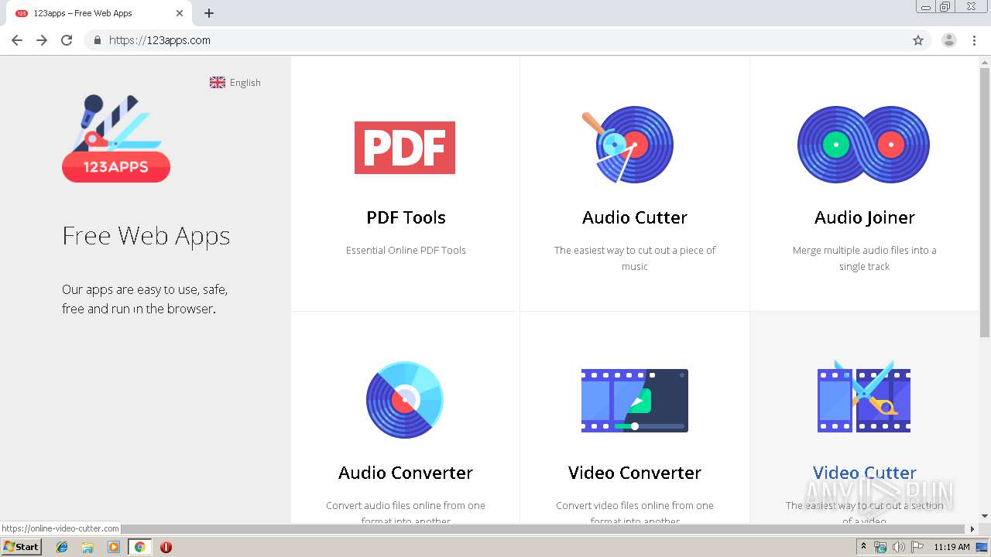Click the show desktop icon beside clock
Image resolution: width=991 pixels, height=557 pixels.
pyautogui.click(x=982, y=547)
